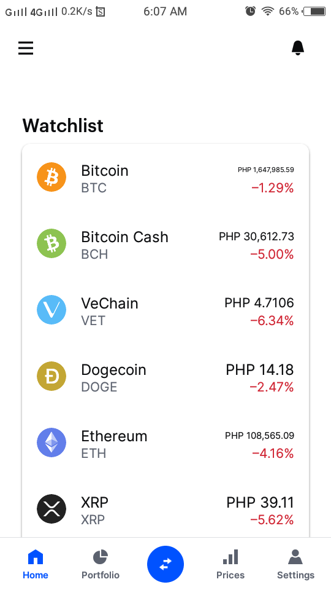Viewport: 331px width, 590px height.
Task: Select the blue VeChain logo icon
Action: click(51, 310)
